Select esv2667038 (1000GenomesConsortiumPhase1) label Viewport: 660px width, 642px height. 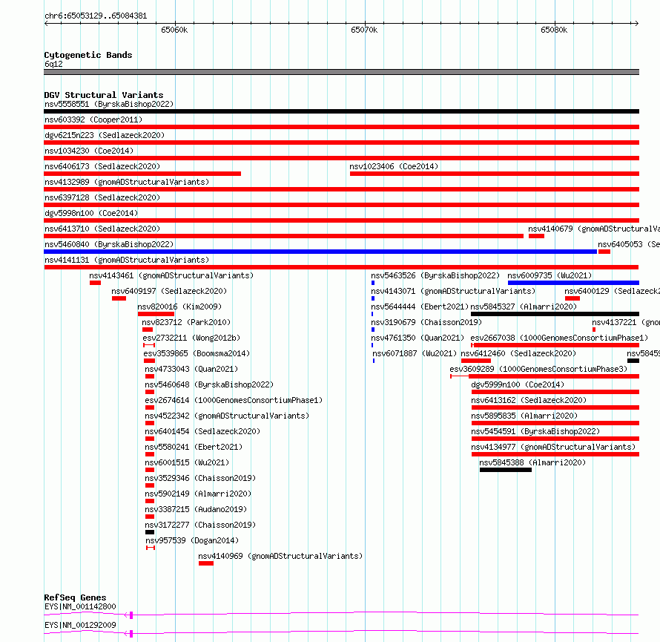coord(559,338)
